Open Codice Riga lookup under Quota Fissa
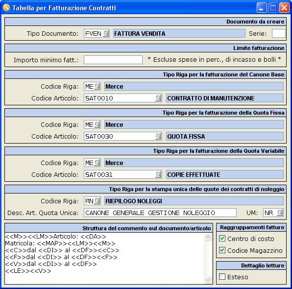 pos(97,124)
